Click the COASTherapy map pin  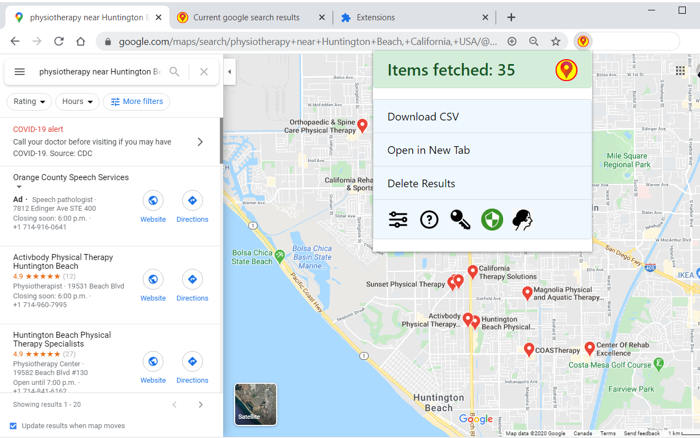(529, 350)
